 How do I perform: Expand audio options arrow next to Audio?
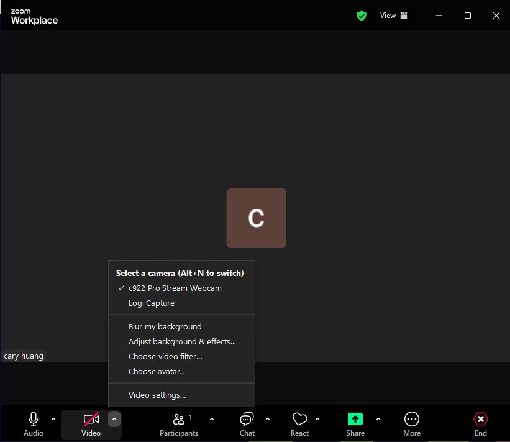click(x=53, y=419)
